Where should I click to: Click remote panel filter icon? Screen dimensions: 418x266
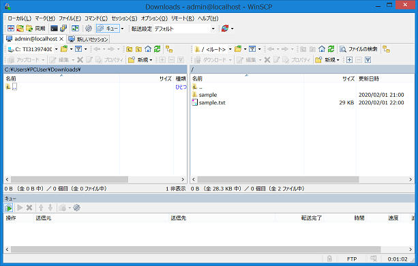[252, 49]
